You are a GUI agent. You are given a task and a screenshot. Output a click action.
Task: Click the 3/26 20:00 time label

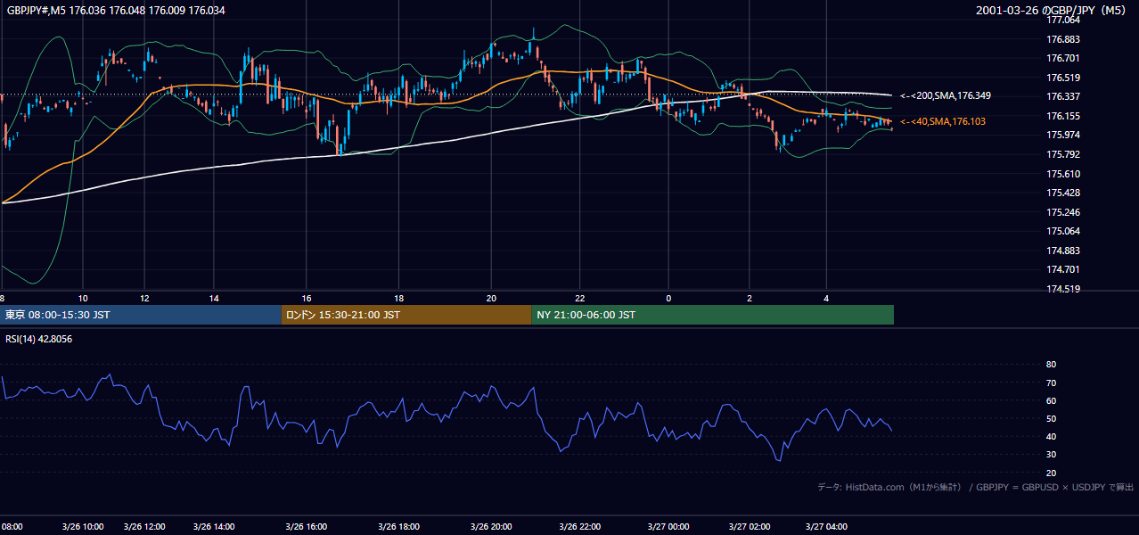pos(491,526)
